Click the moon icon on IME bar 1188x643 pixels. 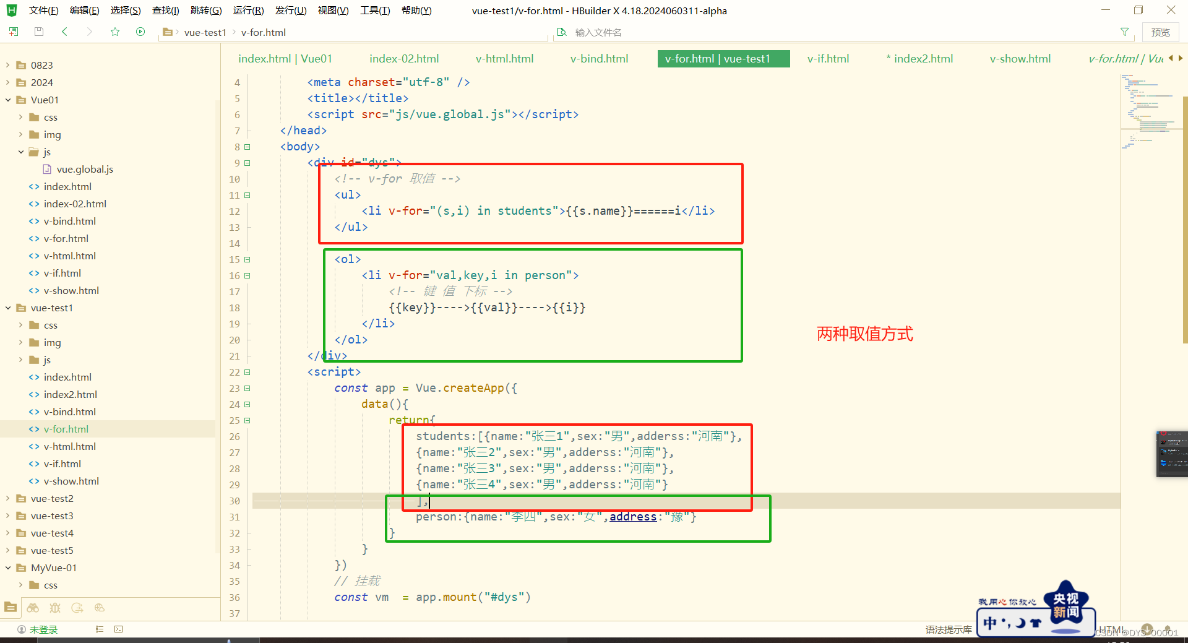point(1020,623)
